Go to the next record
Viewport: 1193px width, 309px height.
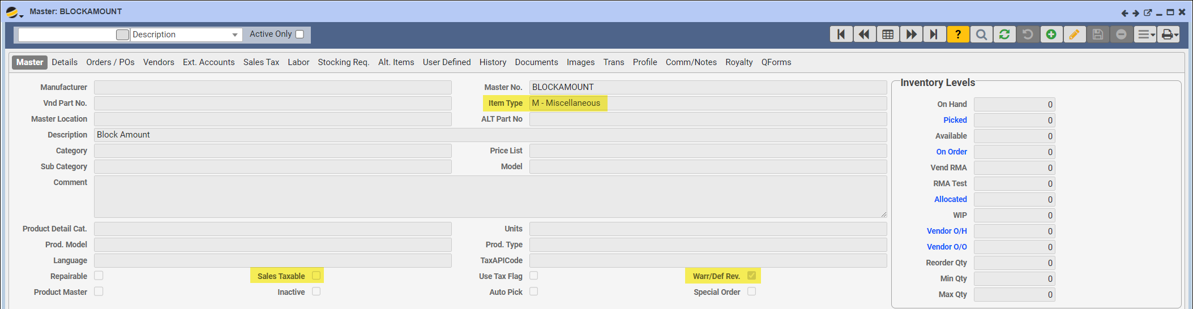(x=911, y=35)
